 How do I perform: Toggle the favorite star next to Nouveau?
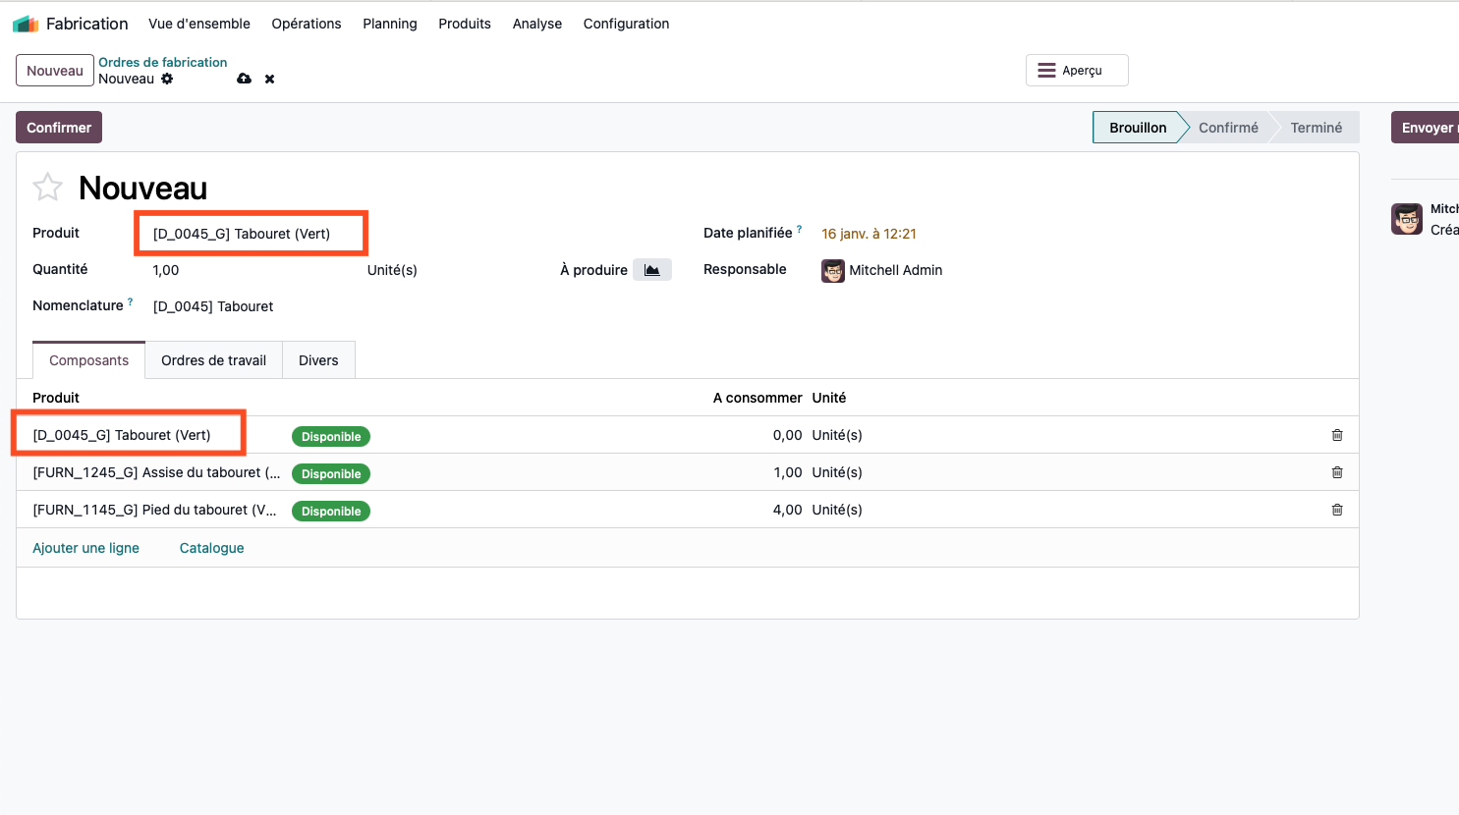47,187
